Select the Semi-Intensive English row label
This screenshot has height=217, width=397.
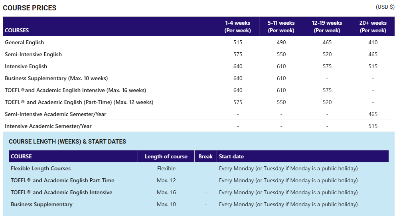(x=33, y=54)
